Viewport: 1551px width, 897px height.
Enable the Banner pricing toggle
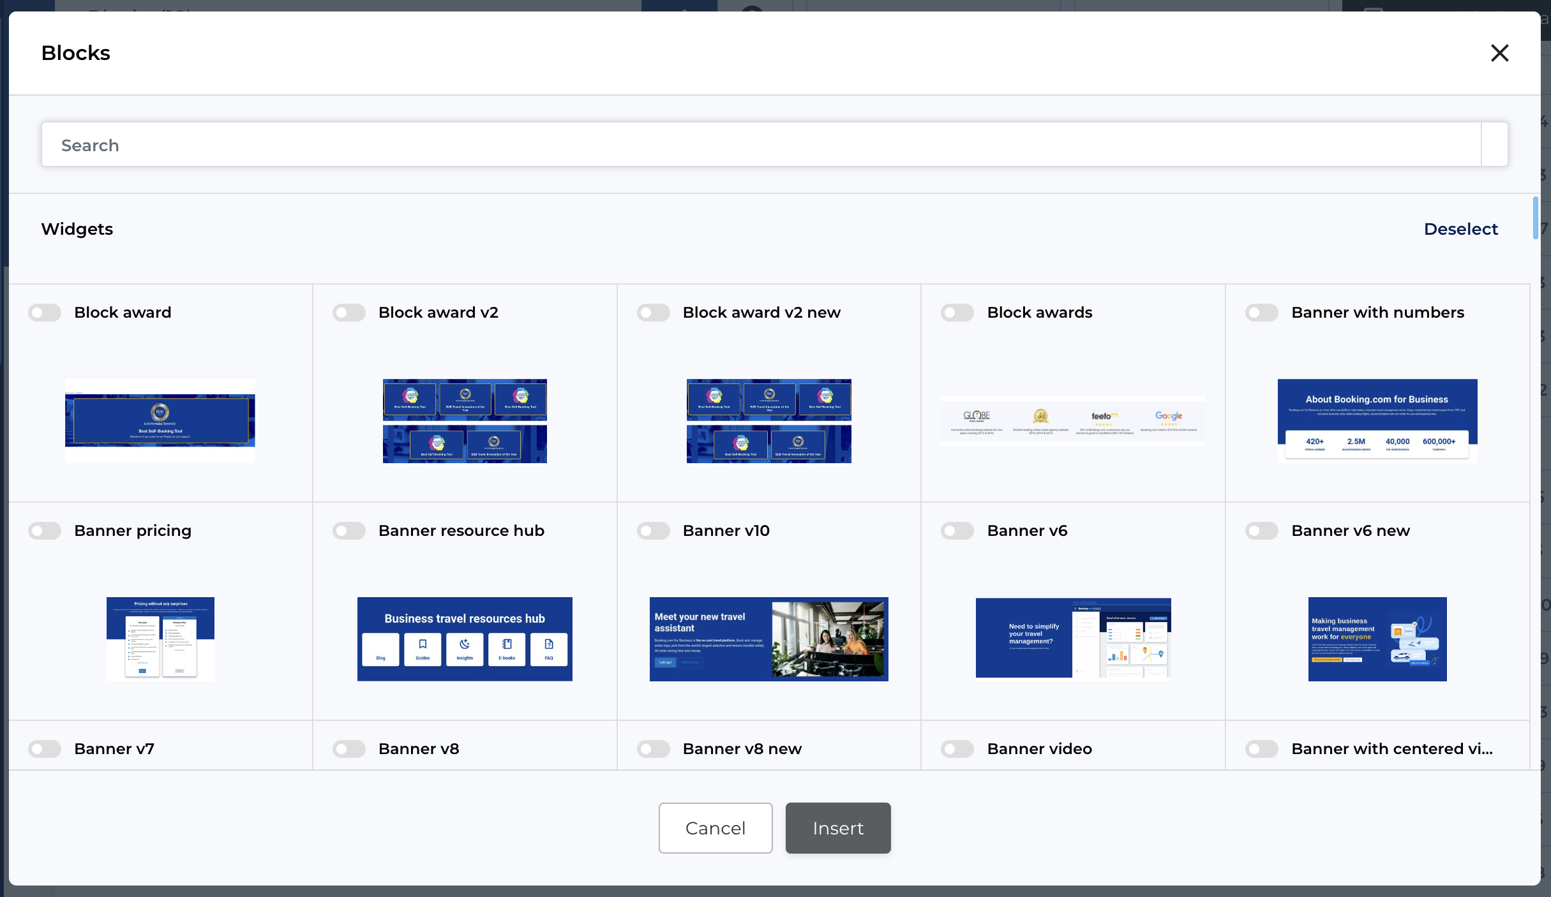pos(45,530)
